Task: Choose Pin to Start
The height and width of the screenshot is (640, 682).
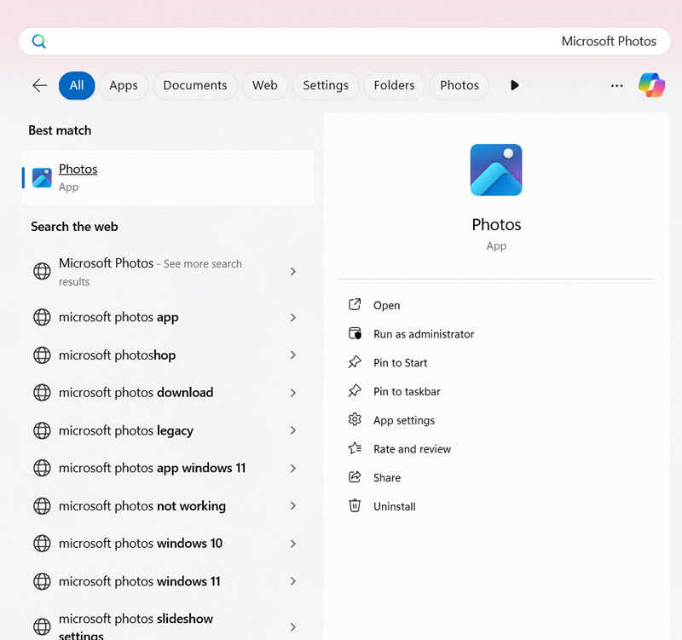Action: (x=400, y=363)
